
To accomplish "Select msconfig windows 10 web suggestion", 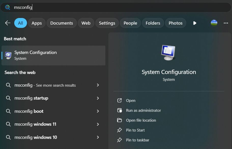I will 36,137.
